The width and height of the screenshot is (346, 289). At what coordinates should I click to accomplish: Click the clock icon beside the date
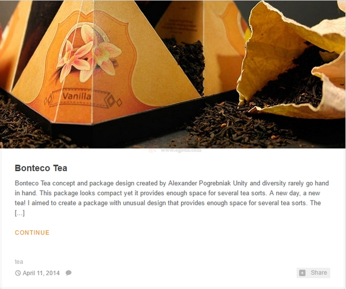point(18,273)
